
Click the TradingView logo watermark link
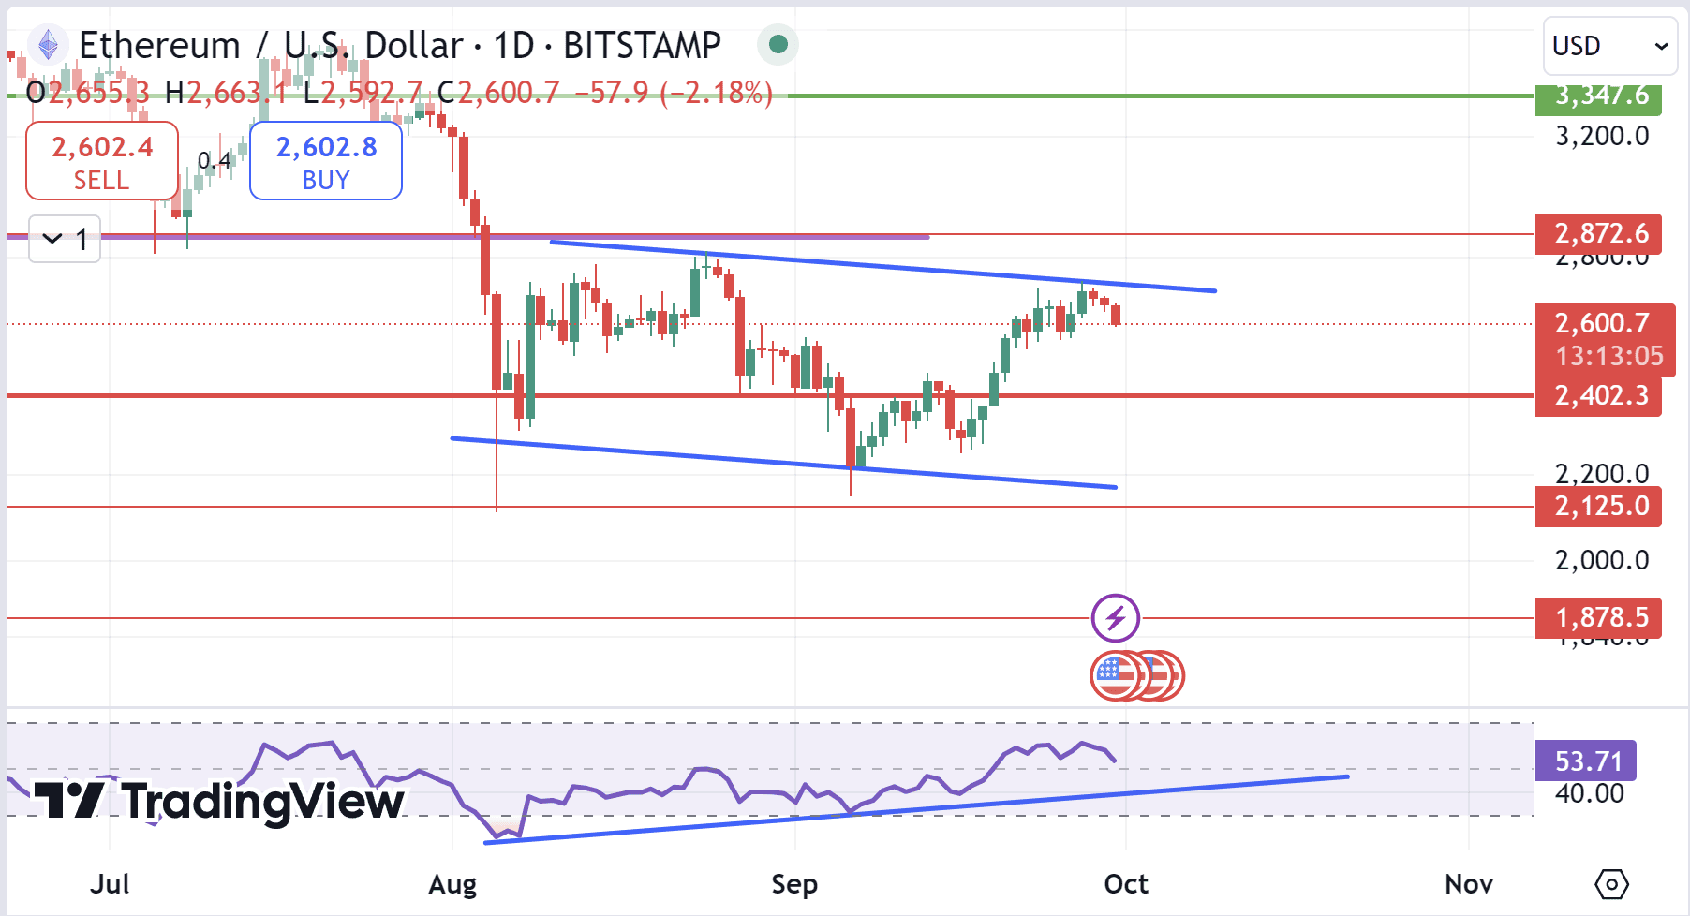tap(219, 801)
